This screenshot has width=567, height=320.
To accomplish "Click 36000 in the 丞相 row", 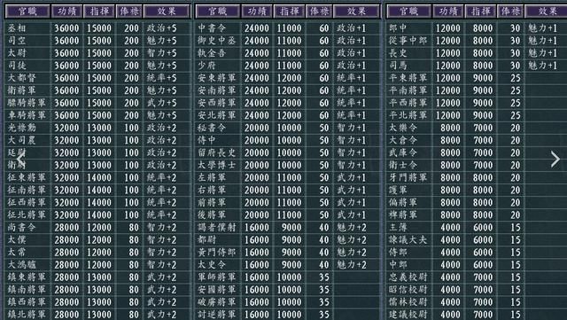I will pos(66,28).
